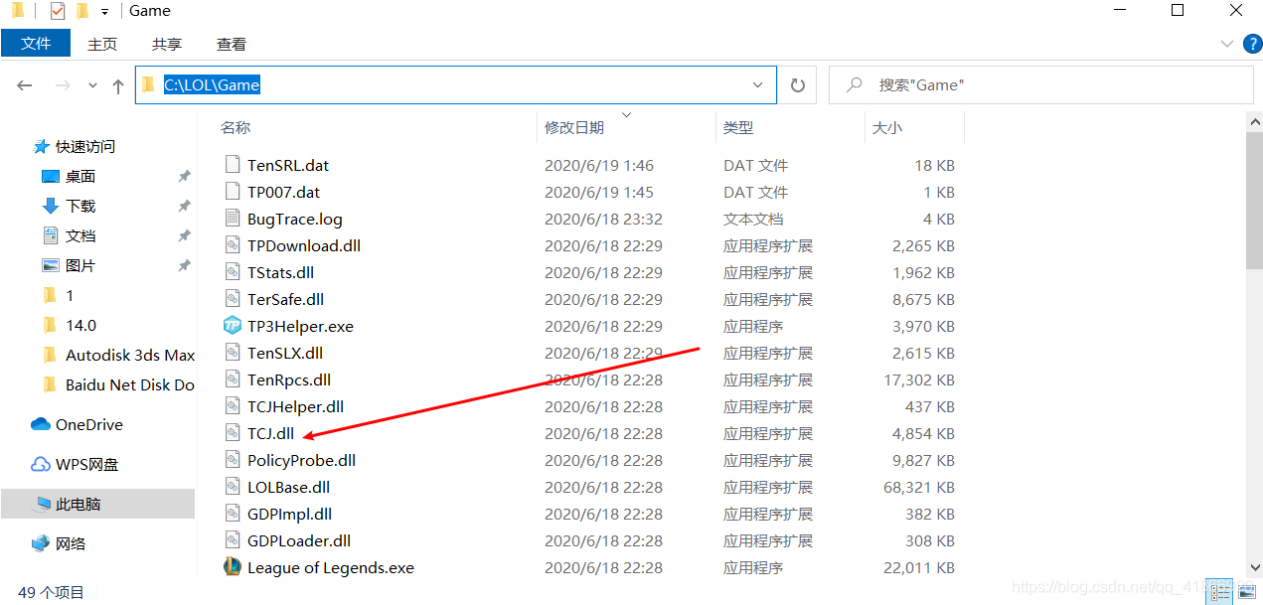Sort by 大小 column header
This screenshot has height=605, width=1263.
click(887, 127)
